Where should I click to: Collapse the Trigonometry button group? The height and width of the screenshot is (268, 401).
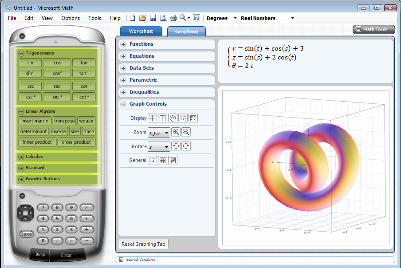coord(21,53)
